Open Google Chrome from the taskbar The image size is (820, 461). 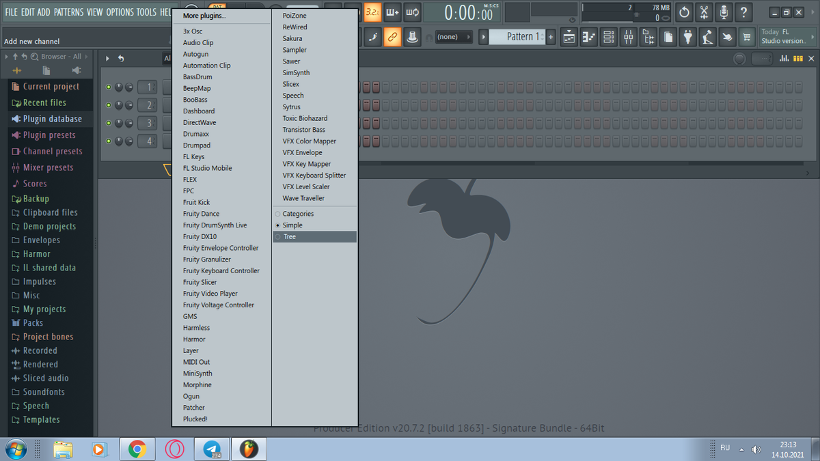137,449
